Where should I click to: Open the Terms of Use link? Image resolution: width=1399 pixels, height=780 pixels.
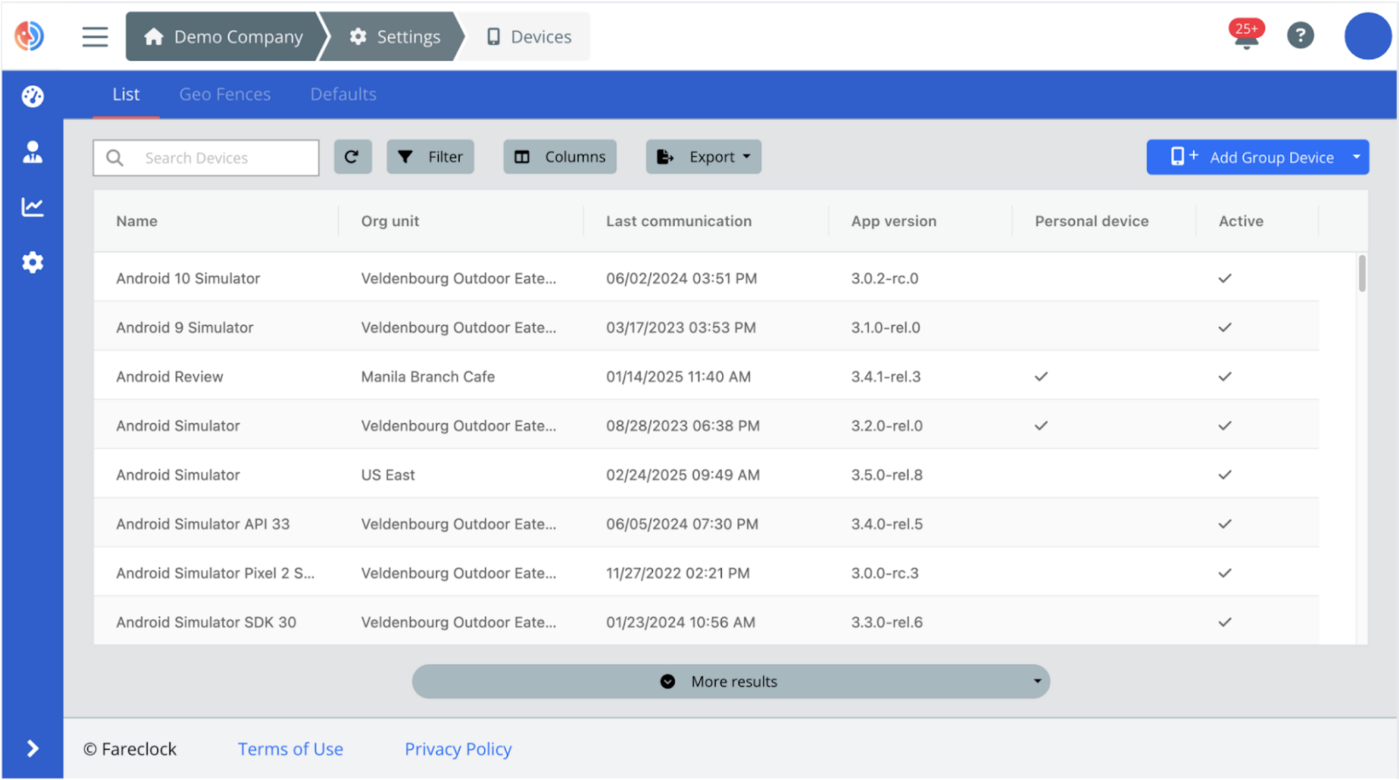[290, 749]
